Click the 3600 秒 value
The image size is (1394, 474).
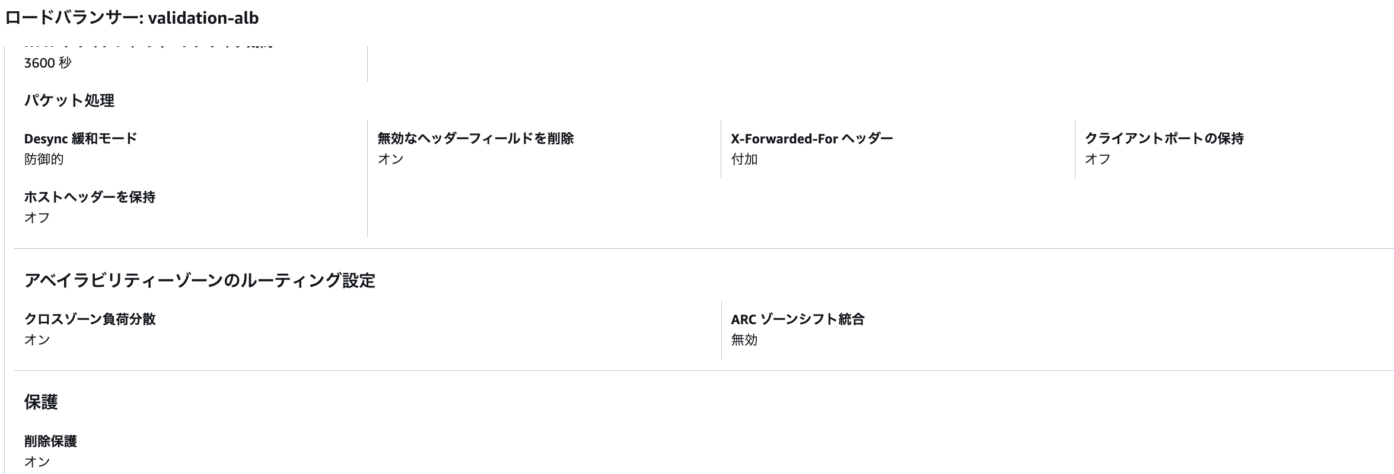(47, 63)
